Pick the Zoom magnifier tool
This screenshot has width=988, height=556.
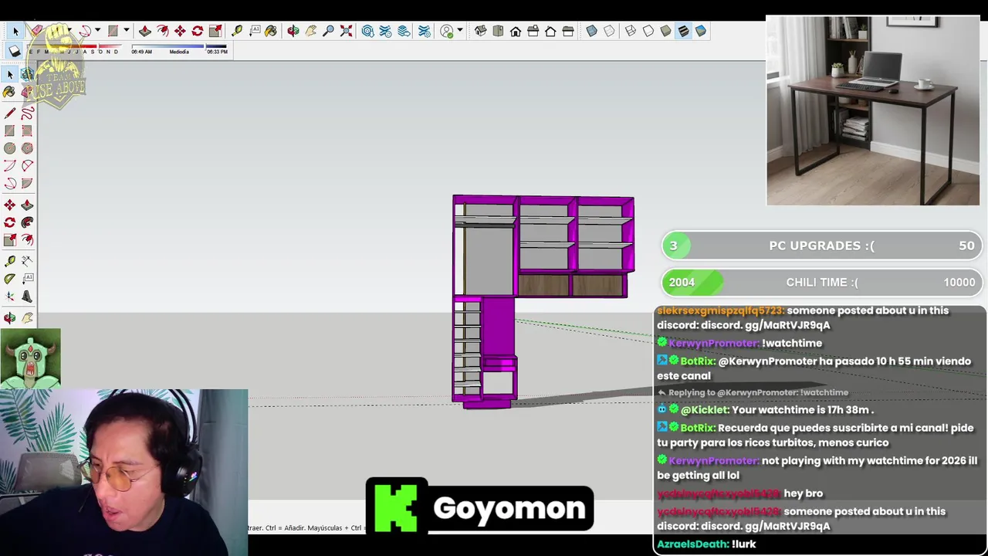329,31
